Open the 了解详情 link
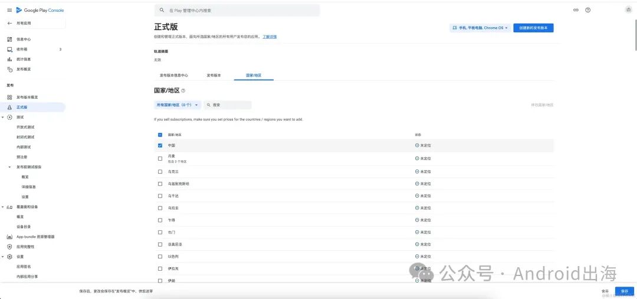This screenshot has width=637, height=299. point(270,36)
